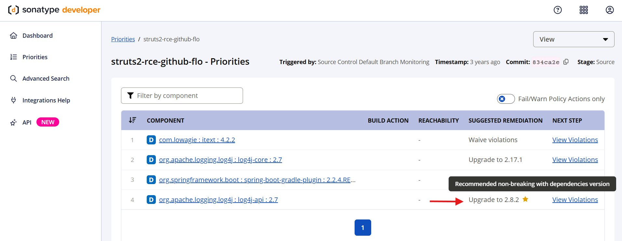Screen dimensions: 622x241
Task: Click the Source Control Default Branch Monitoring text
Action: coord(373,62)
